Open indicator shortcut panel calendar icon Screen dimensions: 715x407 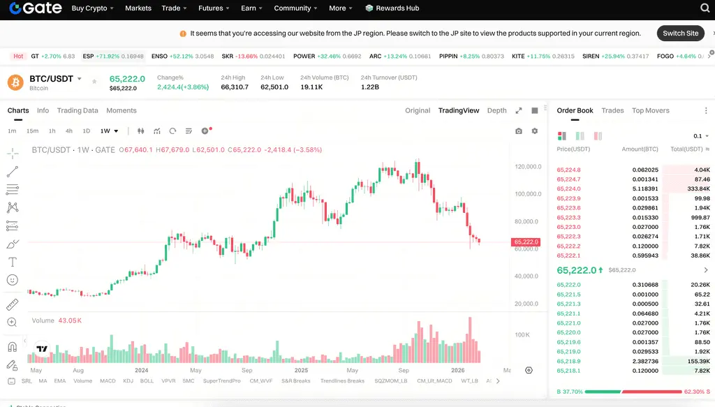point(12,380)
